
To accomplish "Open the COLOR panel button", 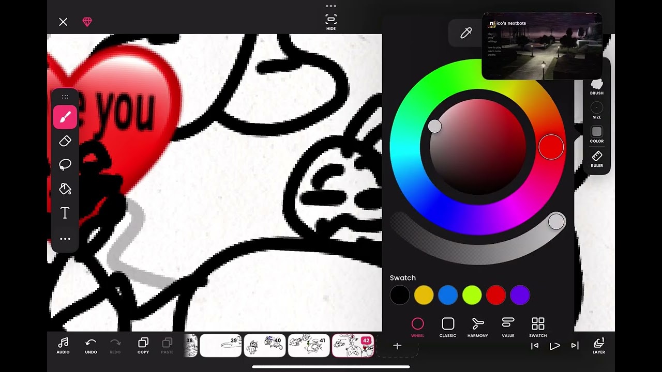I will (x=597, y=134).
